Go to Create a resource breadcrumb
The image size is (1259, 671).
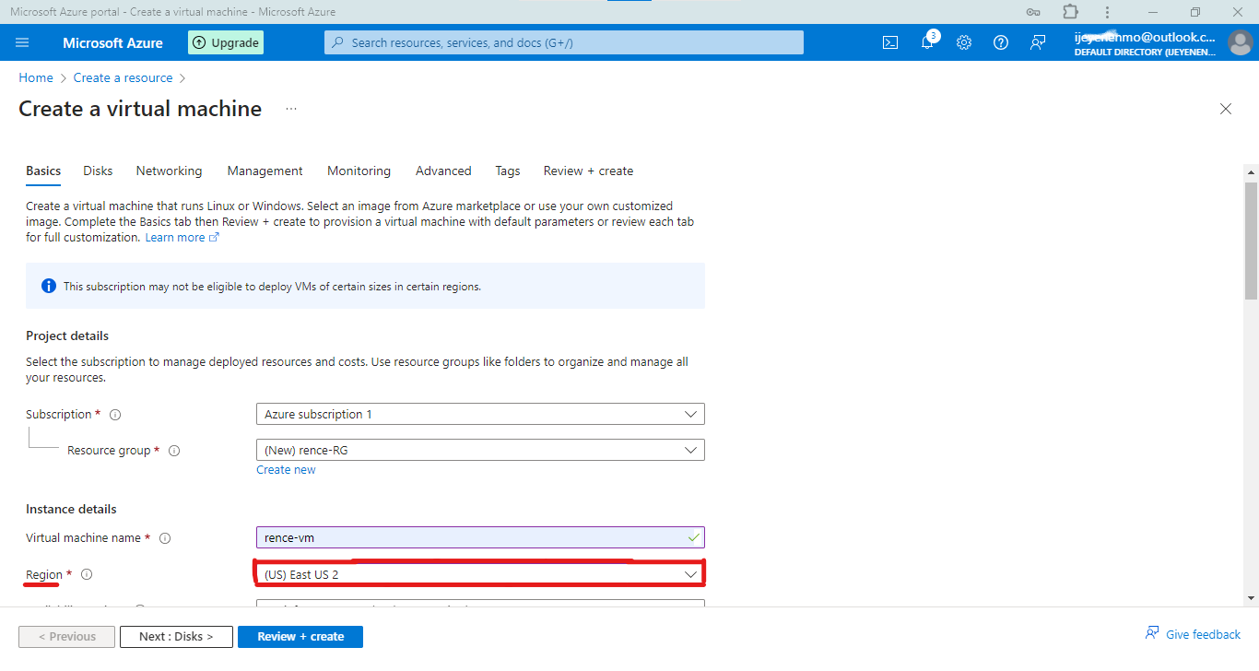(x=124, y=78)
